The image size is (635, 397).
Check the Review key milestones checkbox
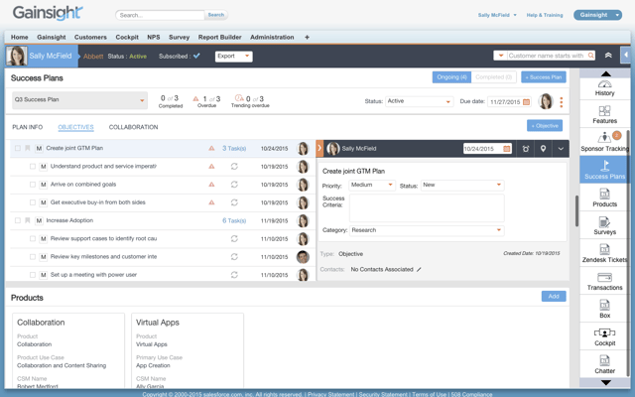coord(33,256)
